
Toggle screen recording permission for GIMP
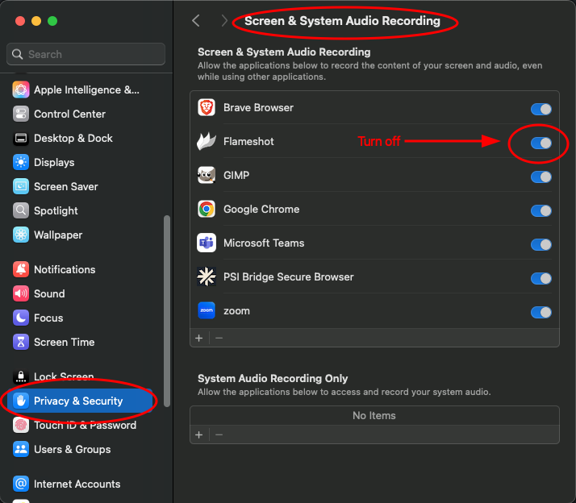point(541,177)
